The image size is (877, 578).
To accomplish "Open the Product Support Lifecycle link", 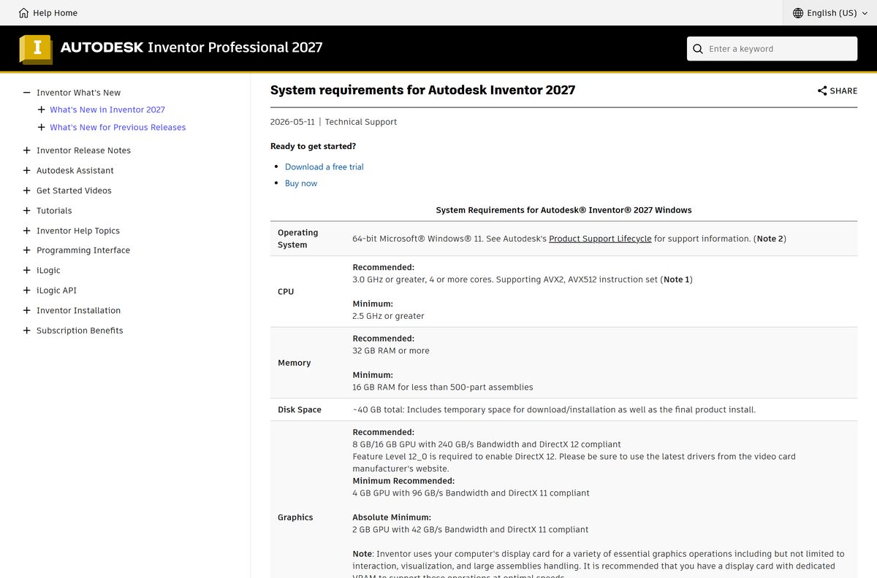I will (600, 239).
